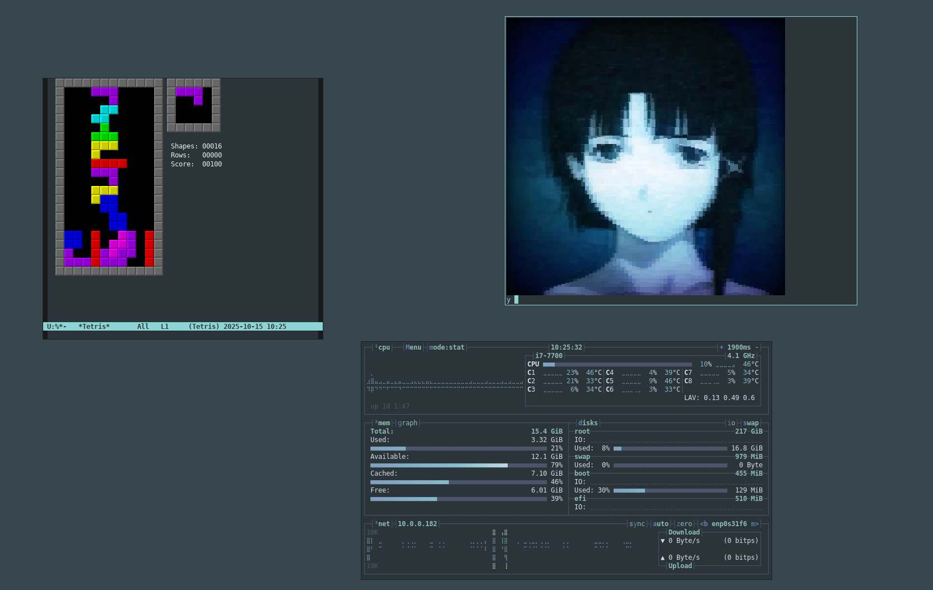The height and width of the screenshot is (590, 933).
Task: Click the enp0s31f6 interface name
Action: 729,524
